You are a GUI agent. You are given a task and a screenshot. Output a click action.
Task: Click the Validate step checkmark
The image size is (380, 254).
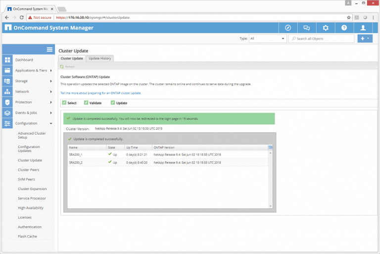point(86,102)
